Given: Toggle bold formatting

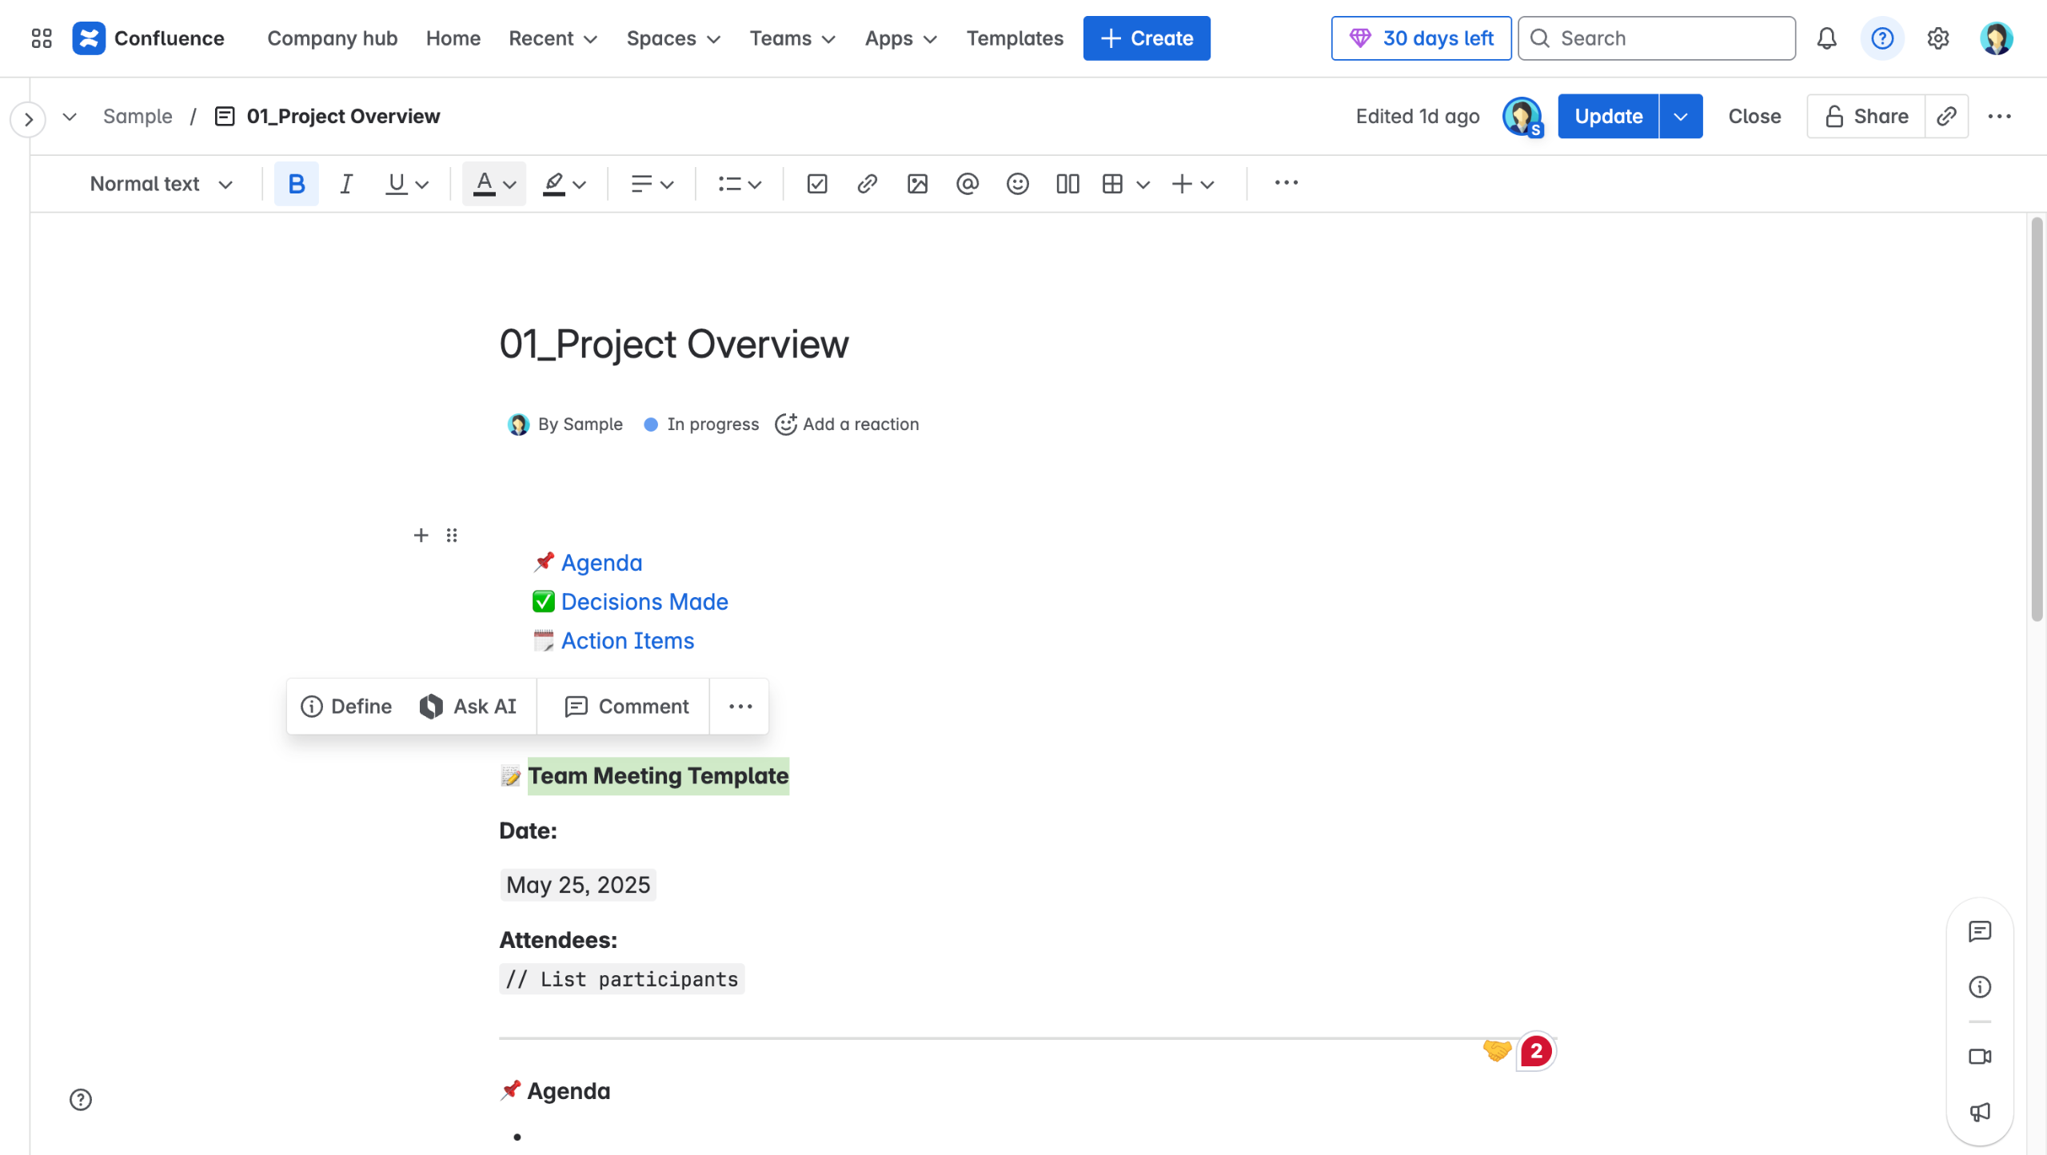Looking at the screenshot, I should pos(296,185).
